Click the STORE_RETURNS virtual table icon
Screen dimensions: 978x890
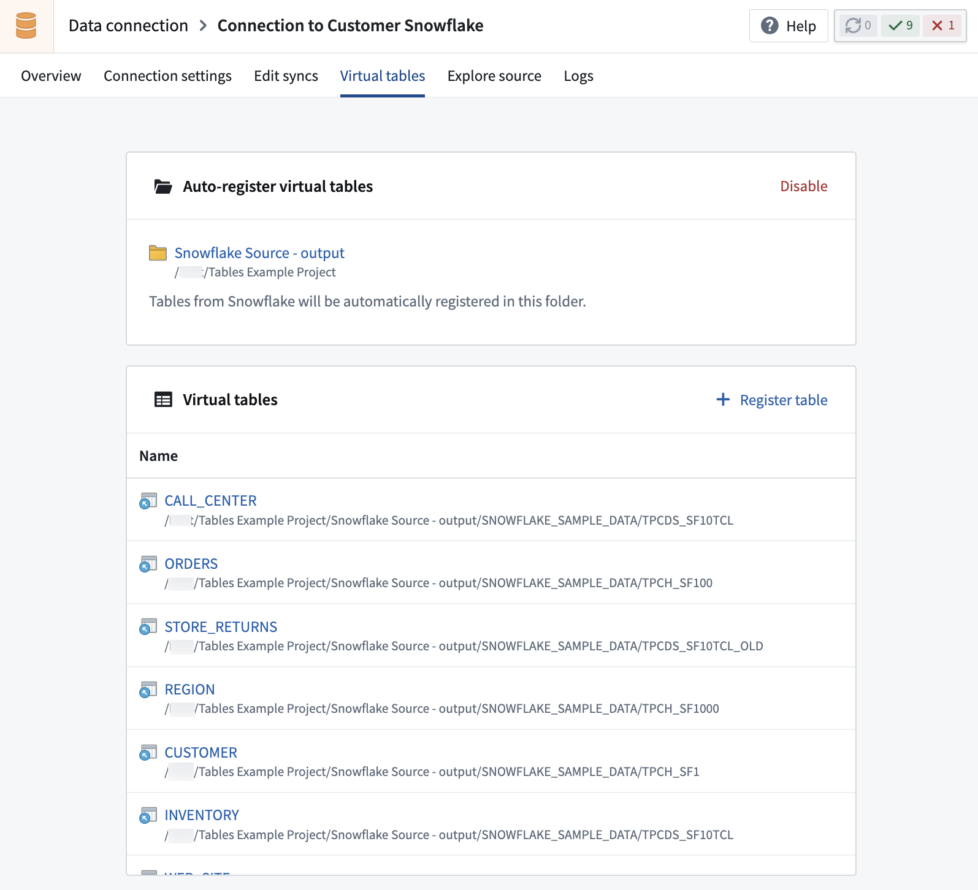click(148, 627)
